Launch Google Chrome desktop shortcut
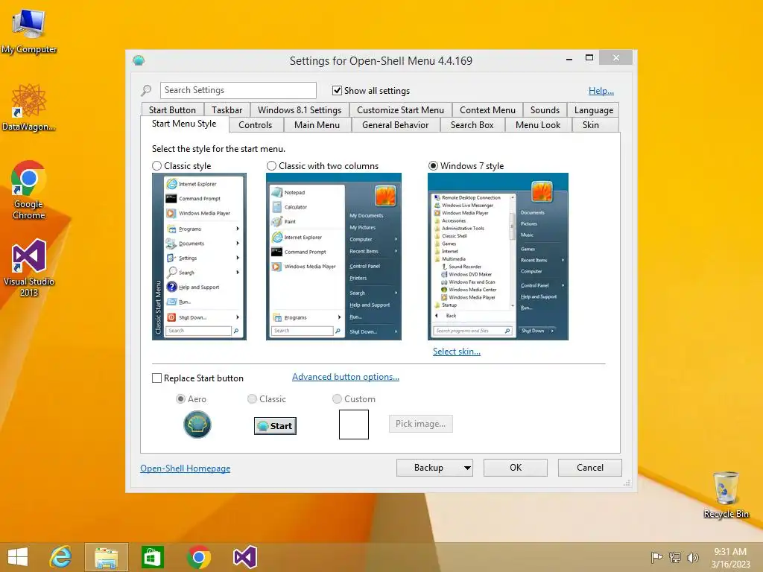763x572 pixels. (29, 190)
